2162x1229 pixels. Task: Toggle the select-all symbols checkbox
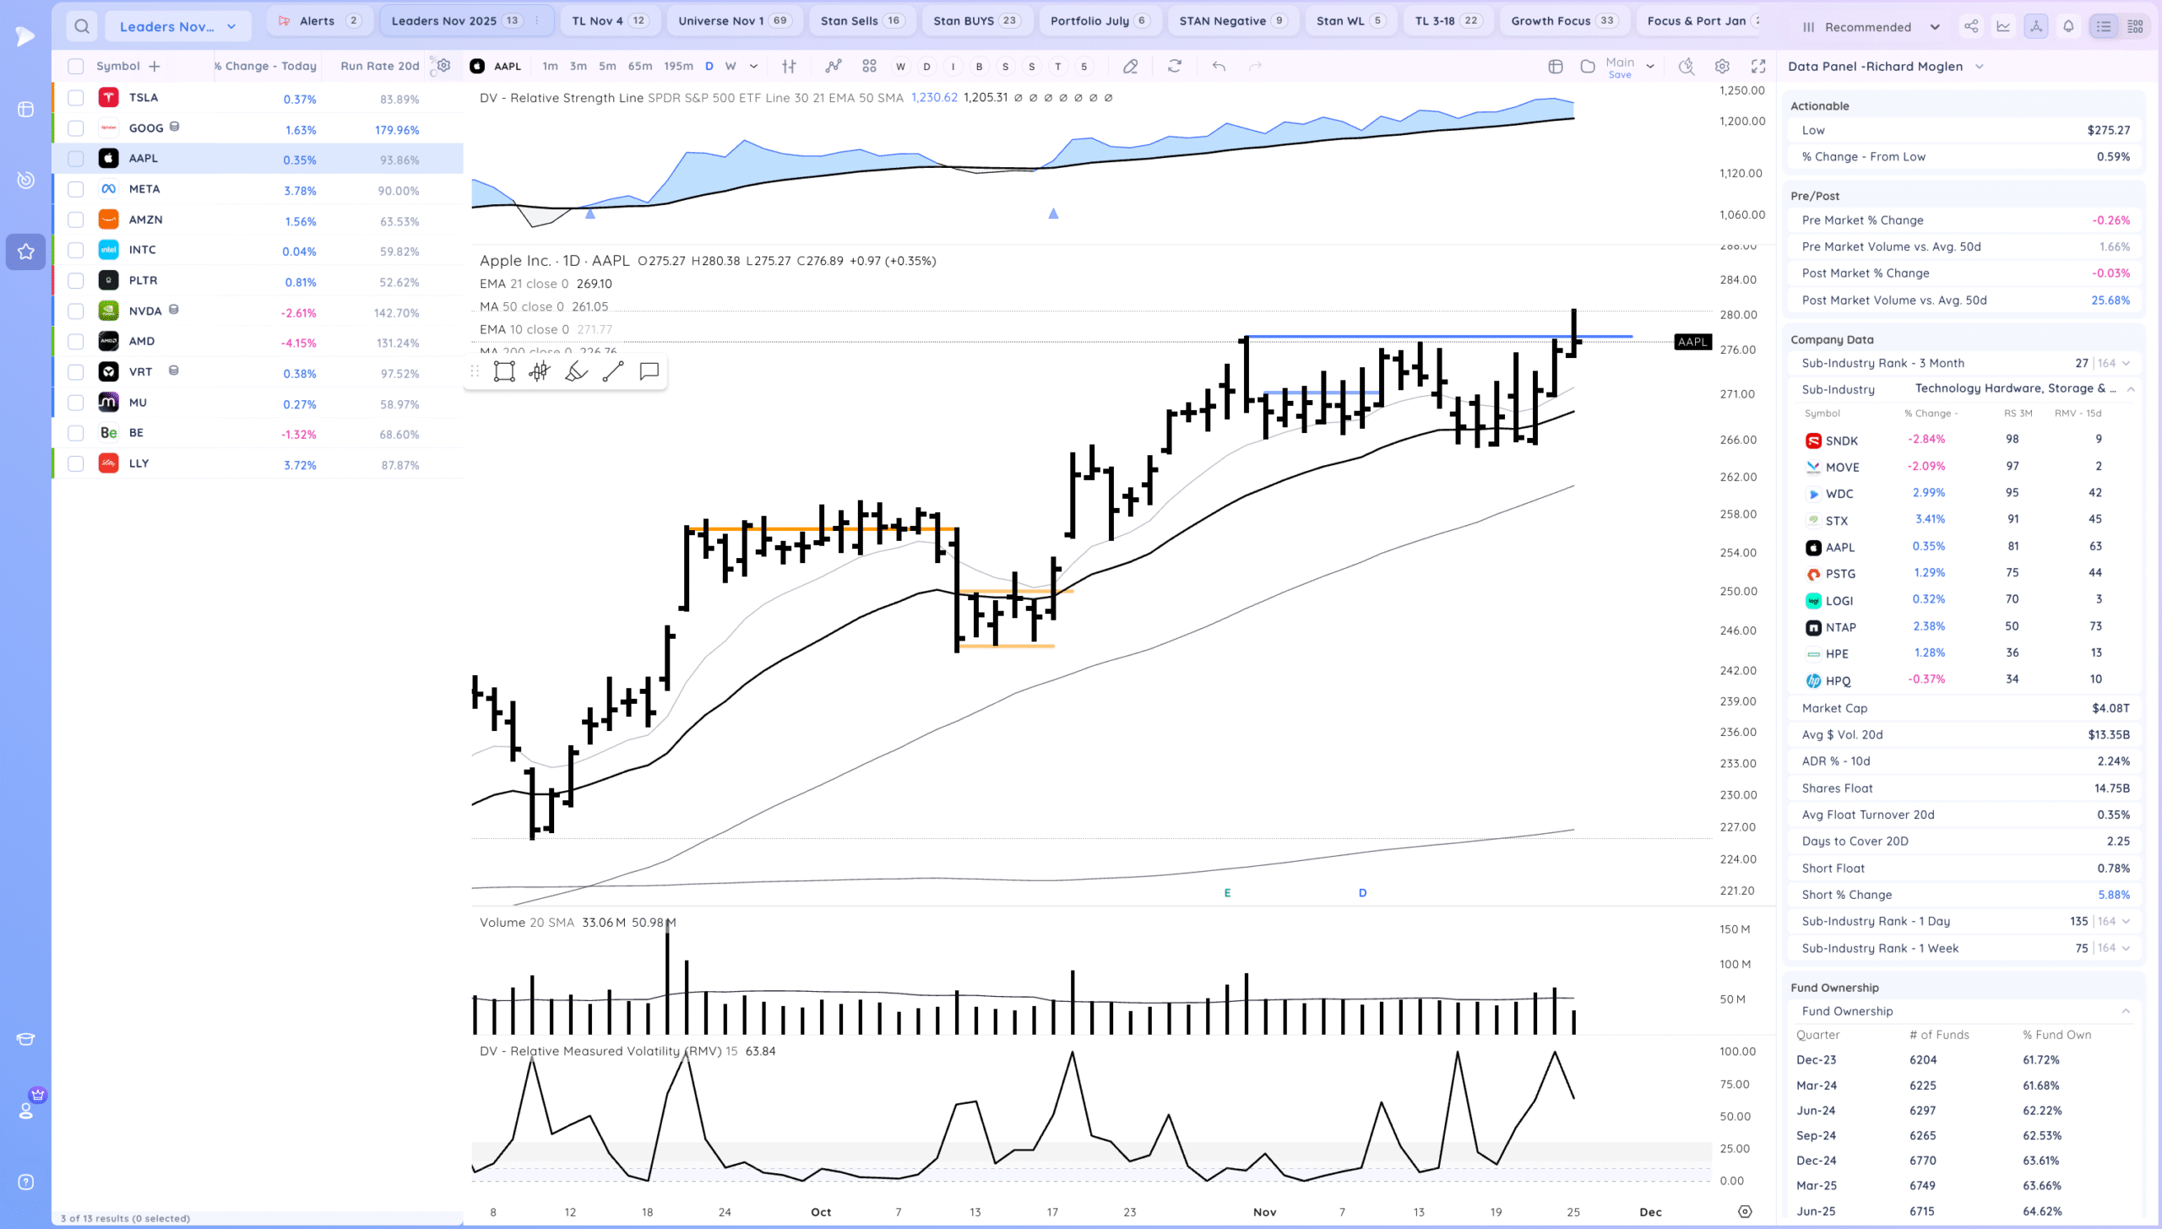(76, 66)
